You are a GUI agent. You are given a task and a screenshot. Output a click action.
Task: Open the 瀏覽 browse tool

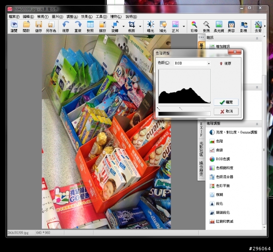click(x=14, y=26)
